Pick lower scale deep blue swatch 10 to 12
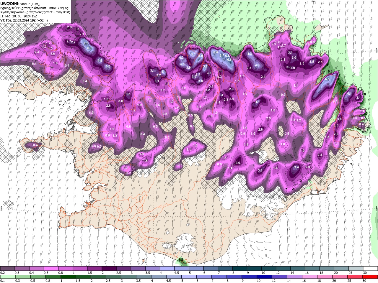The height and width of the screenshot is (283, 378). pos(264,277)
